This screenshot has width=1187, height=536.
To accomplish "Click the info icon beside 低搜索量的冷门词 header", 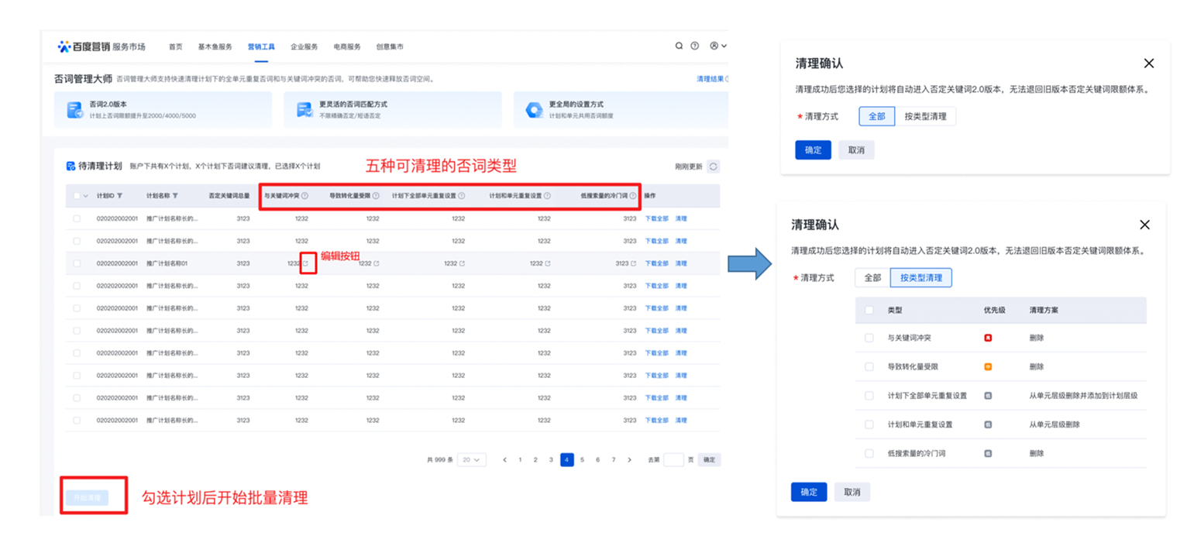I will click(x=633, y=196).
